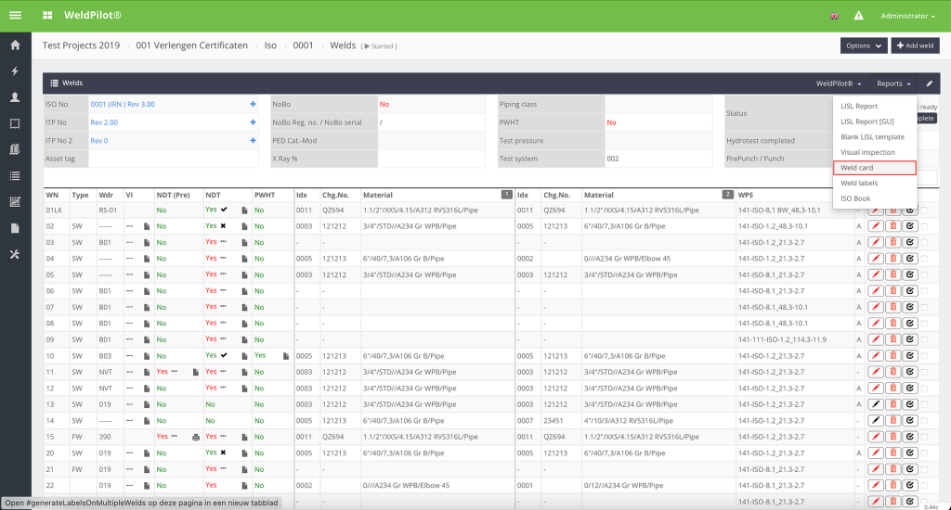Open the Home icon in sidebar

14,45
